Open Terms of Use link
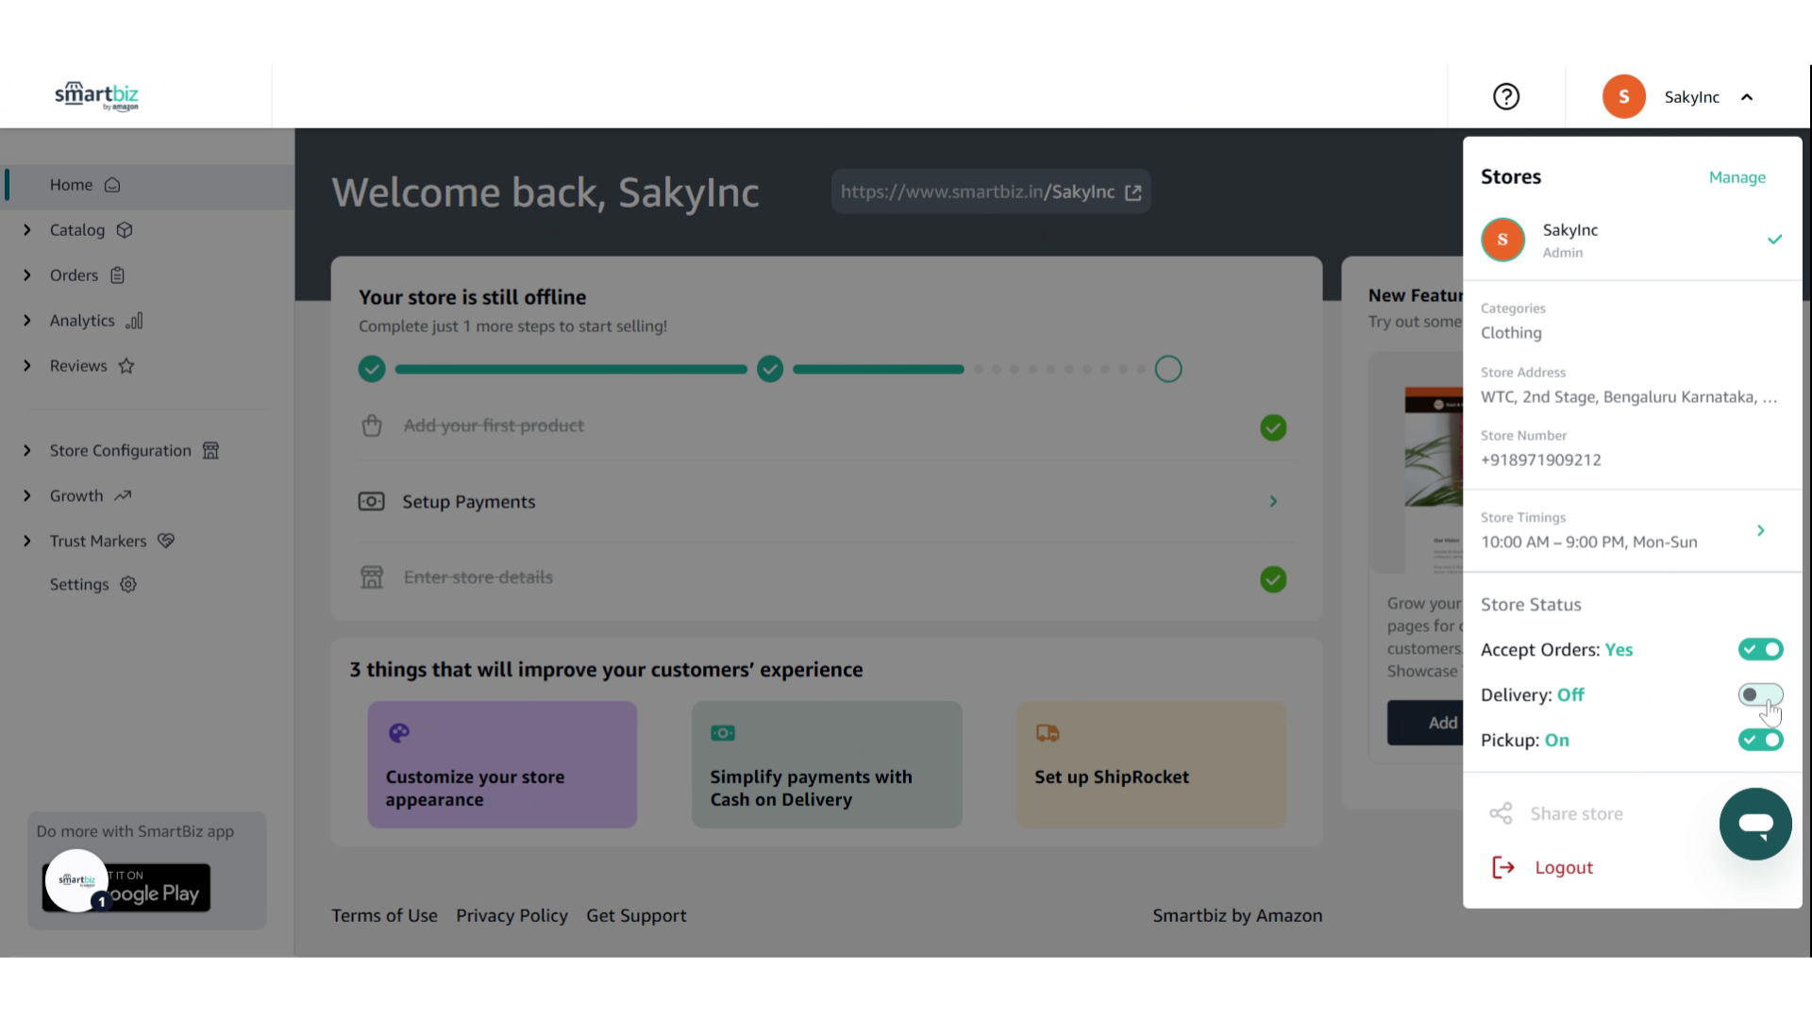Screen dimensions: 1812x1019 [x=384, y=915]
